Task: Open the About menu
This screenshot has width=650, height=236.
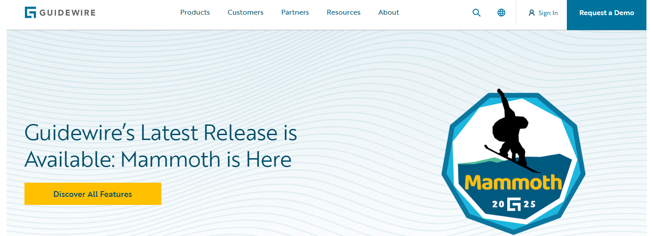Action: (389, 12)
